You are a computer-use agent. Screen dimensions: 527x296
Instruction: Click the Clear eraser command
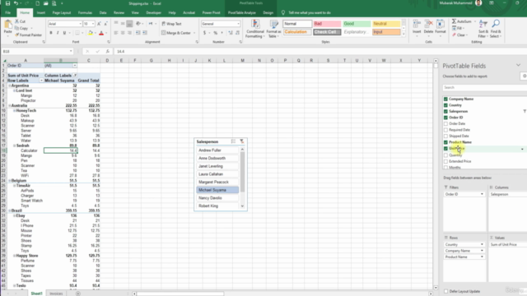coord(459,35)
